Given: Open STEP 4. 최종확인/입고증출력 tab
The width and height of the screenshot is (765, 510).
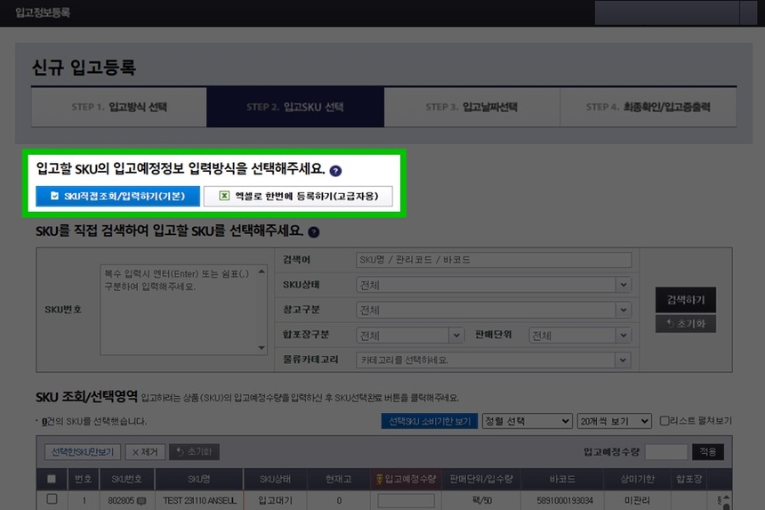Looking at the screenshot, I should [x=648, y=107].
